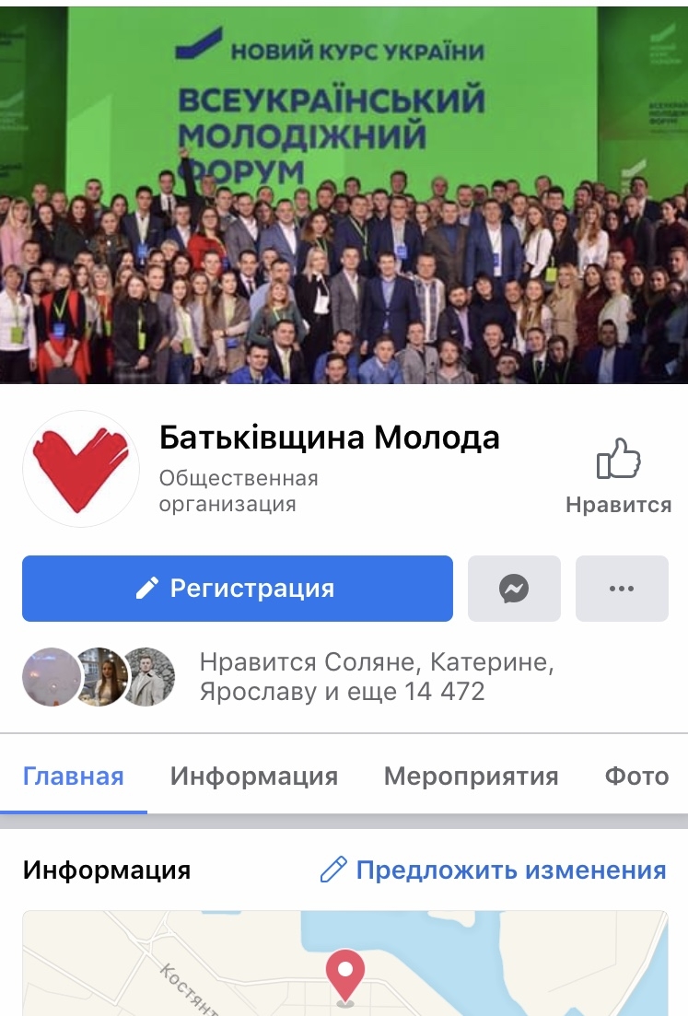Click the pencil icon on Регистрация button
Image resolution: width=688 pixels, height=1016 pixels.
tap(147, 589)
